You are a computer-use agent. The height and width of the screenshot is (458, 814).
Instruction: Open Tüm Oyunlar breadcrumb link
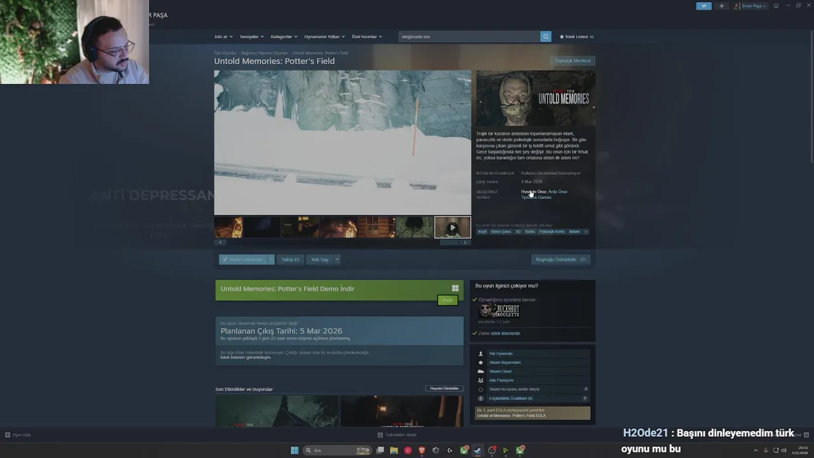(x=225, y=53)
